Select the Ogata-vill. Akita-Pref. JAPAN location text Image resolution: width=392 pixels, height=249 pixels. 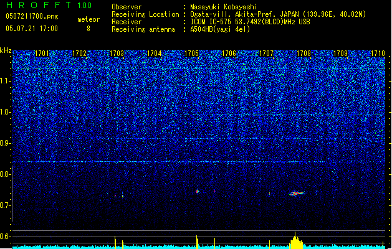tap(278, 14)
